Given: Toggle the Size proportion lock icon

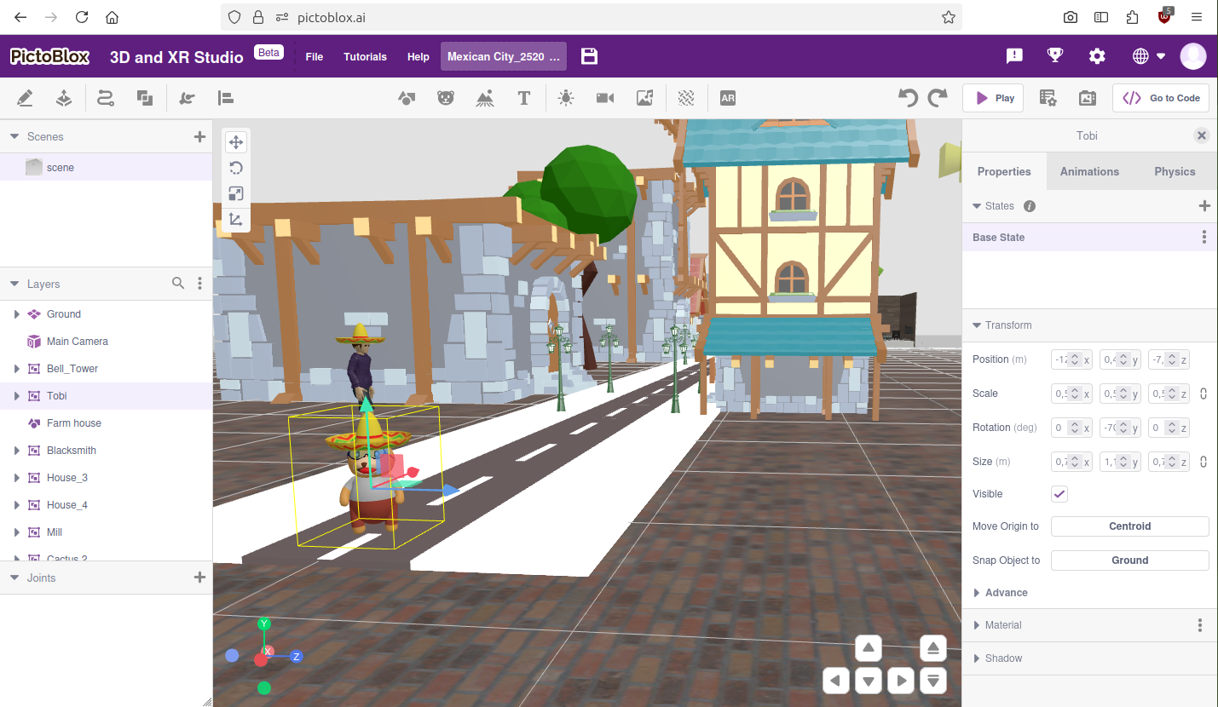Looking at the screenshot, I should (1204, 462).
